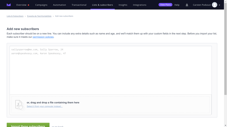Click into the subscribers text area
This screenshot has height=127, width=227.
111,70
